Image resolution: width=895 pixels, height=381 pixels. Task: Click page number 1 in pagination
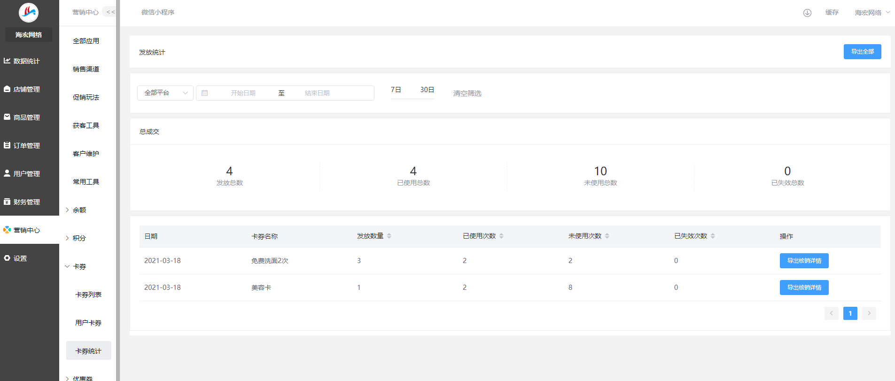(850, 313)
